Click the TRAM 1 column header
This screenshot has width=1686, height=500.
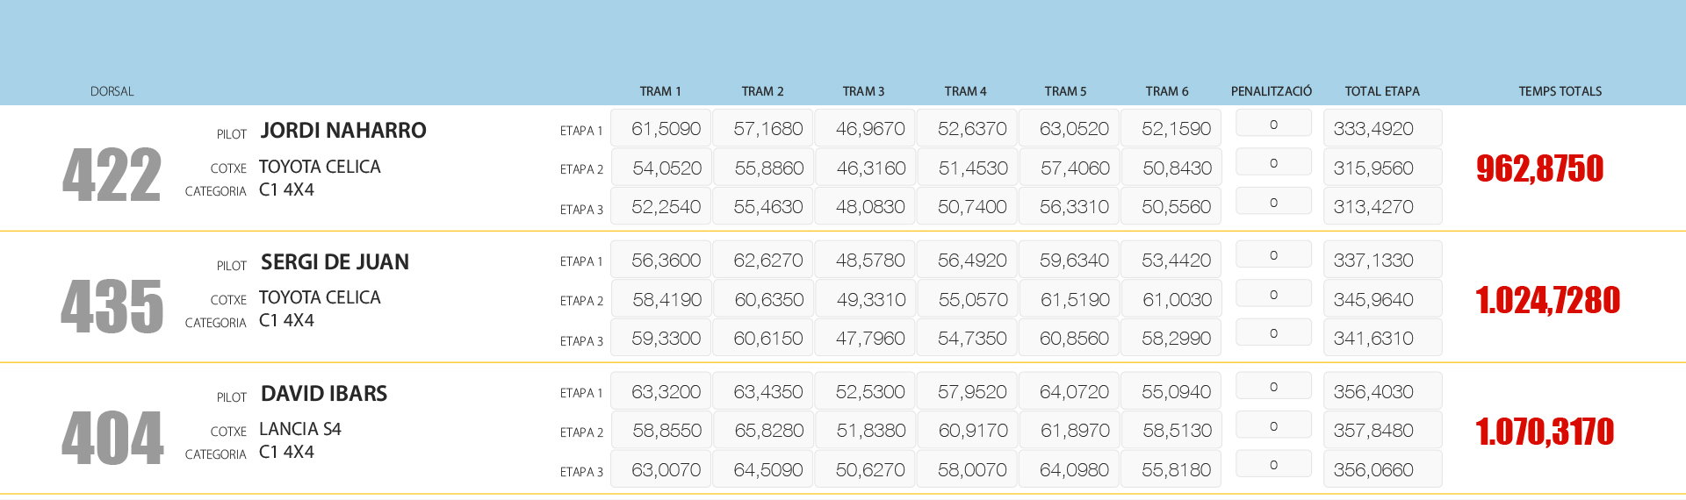coord(660,91)
